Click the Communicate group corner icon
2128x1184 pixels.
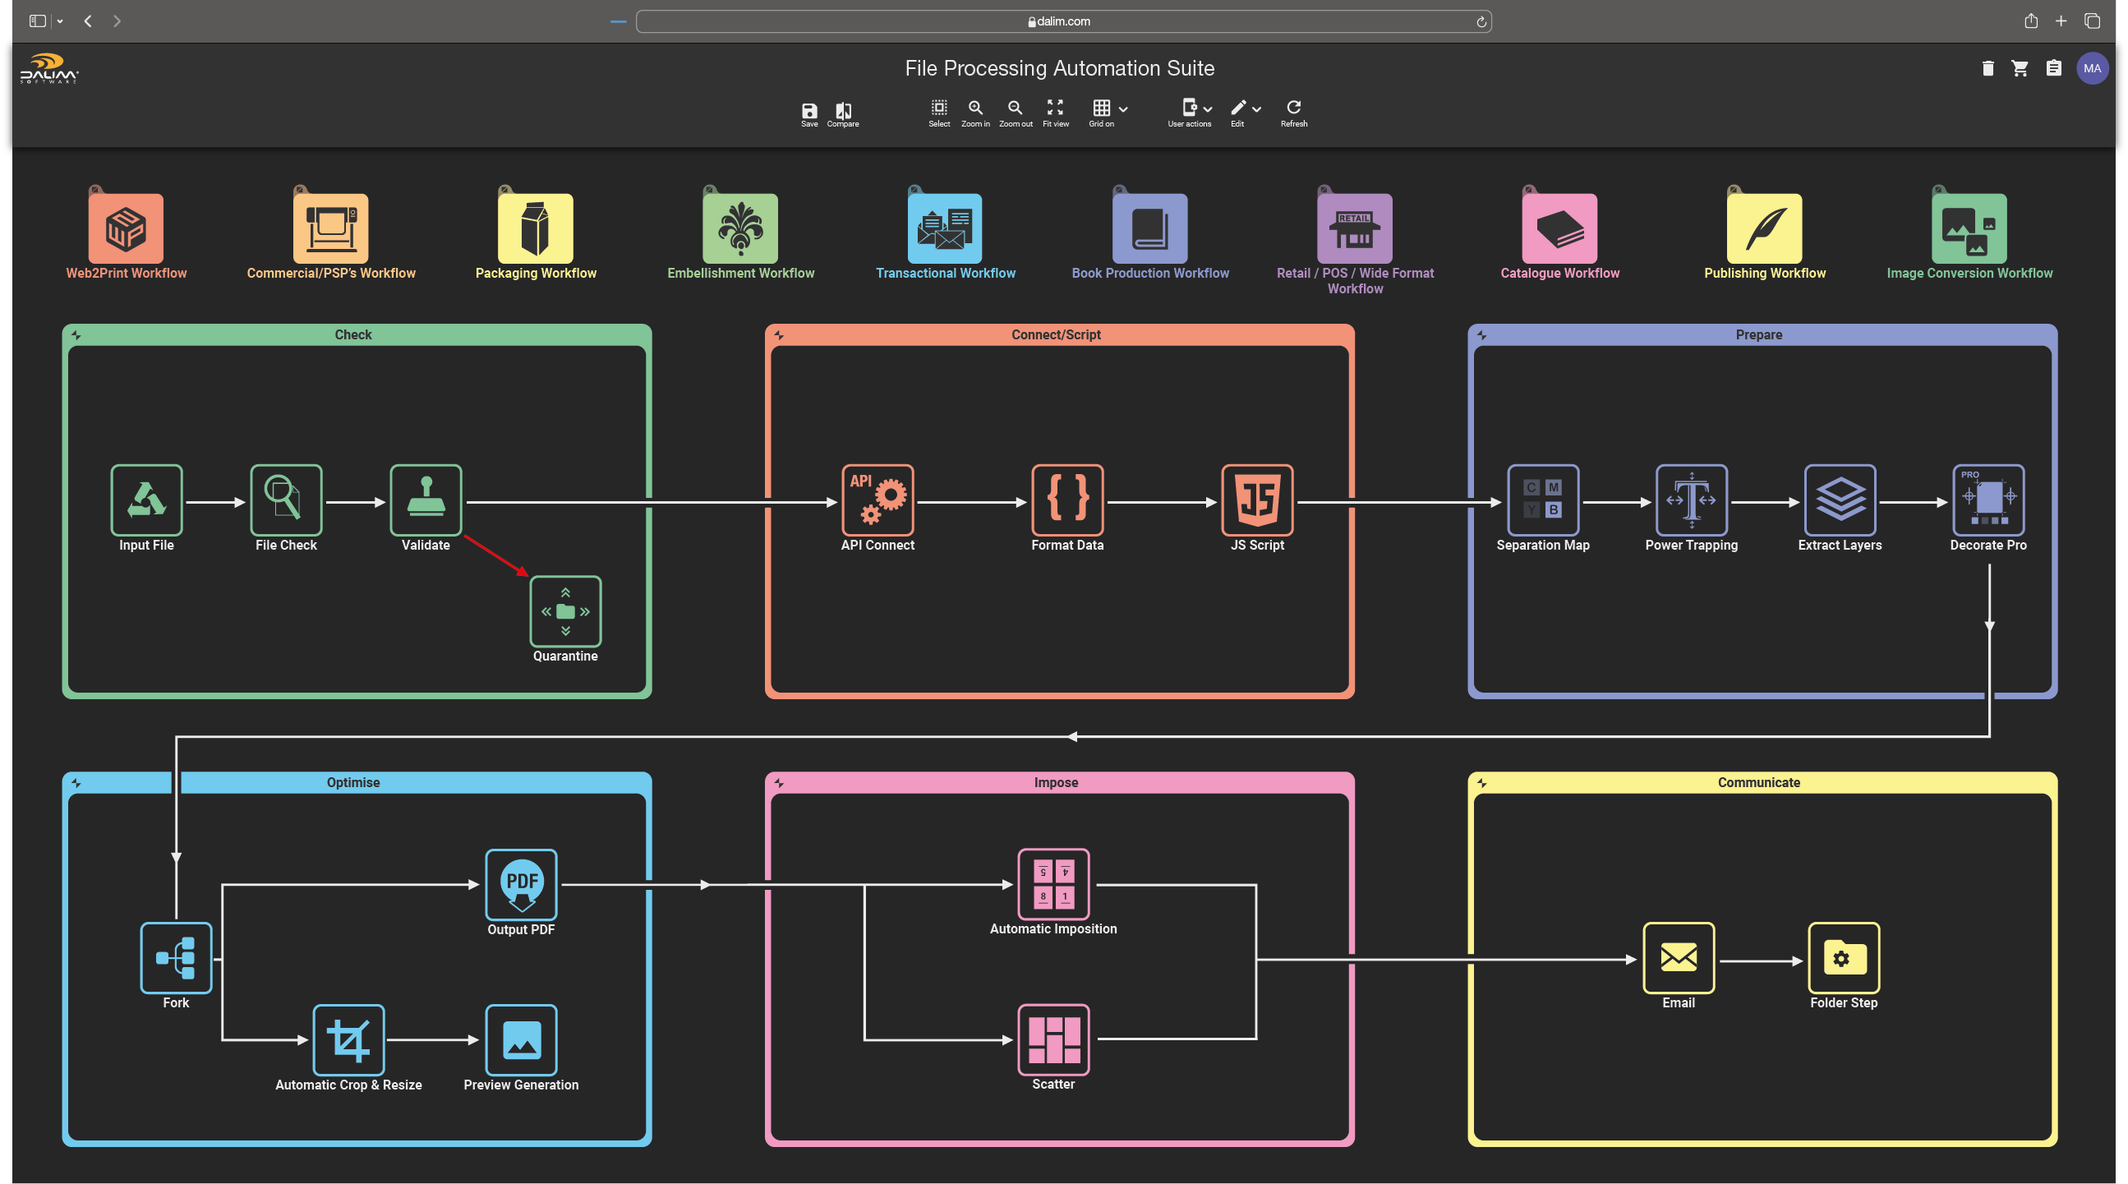click(1482, 783)
